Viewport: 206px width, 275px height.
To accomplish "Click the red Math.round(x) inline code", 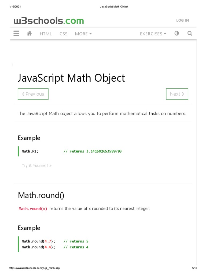I will 33,209.
